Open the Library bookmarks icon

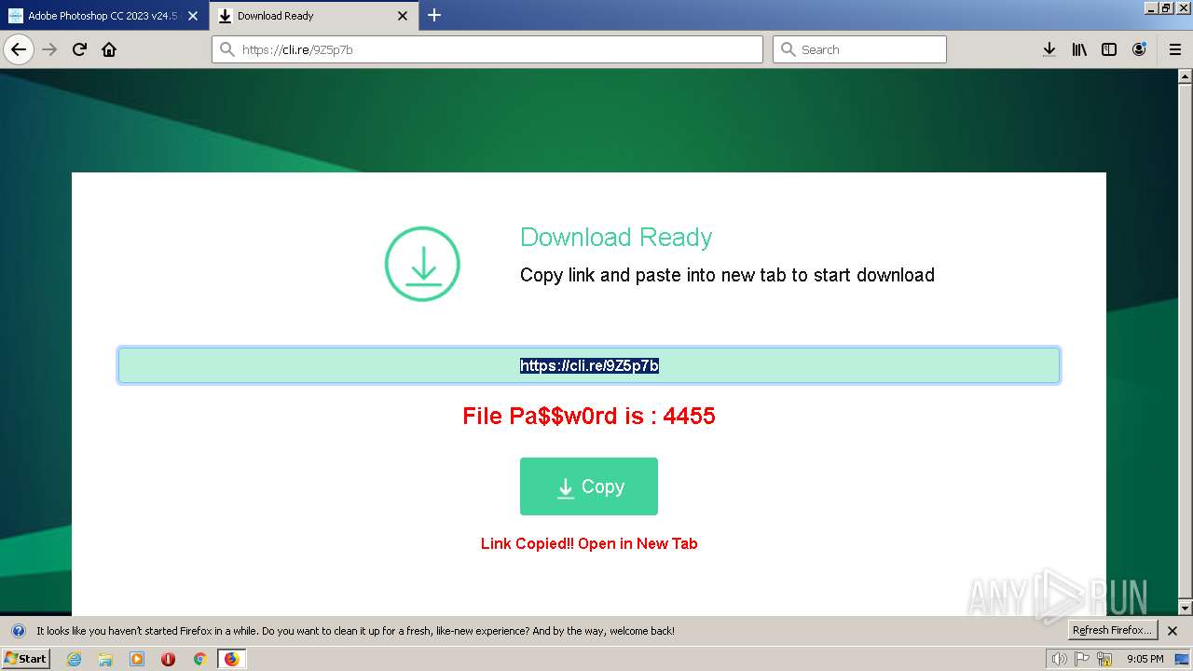[1079, 49]
